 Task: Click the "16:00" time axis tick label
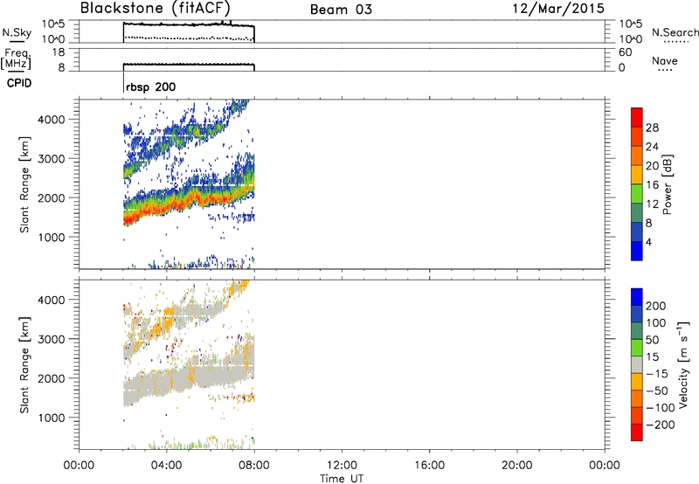429,466
